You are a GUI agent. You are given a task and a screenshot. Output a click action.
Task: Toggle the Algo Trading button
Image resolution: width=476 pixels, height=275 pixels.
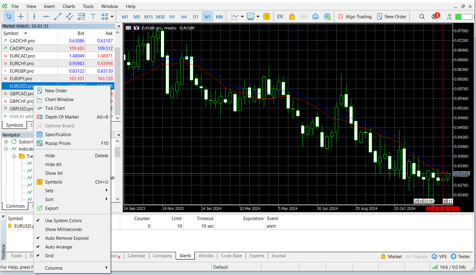click(x=355, y=16)
